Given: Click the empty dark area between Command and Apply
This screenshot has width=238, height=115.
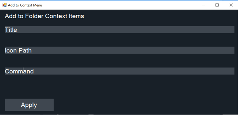Looking at the screenshot, I should pyautogui.click(x=120, y=87).
